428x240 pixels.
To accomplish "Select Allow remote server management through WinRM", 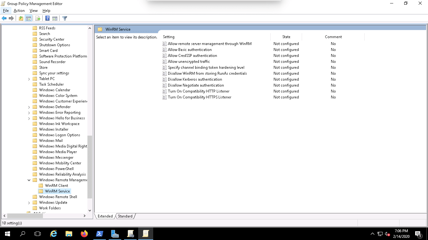I will tap(210, 44).
